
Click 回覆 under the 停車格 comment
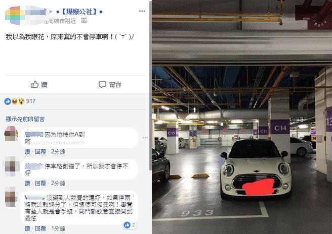coord(40,183)
